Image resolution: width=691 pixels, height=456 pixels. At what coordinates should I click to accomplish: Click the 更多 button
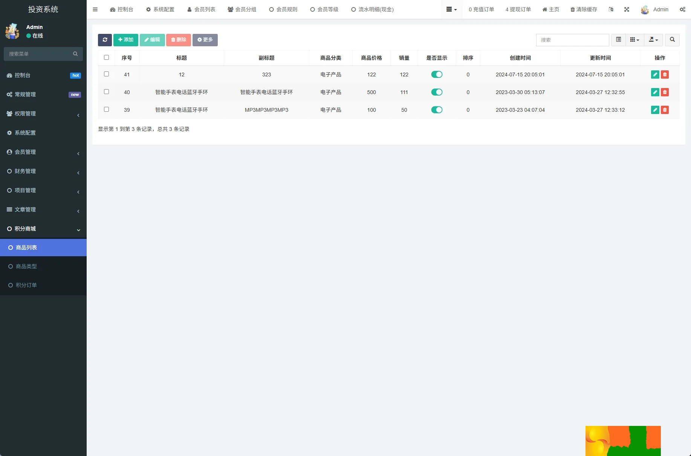pos(205,40)
